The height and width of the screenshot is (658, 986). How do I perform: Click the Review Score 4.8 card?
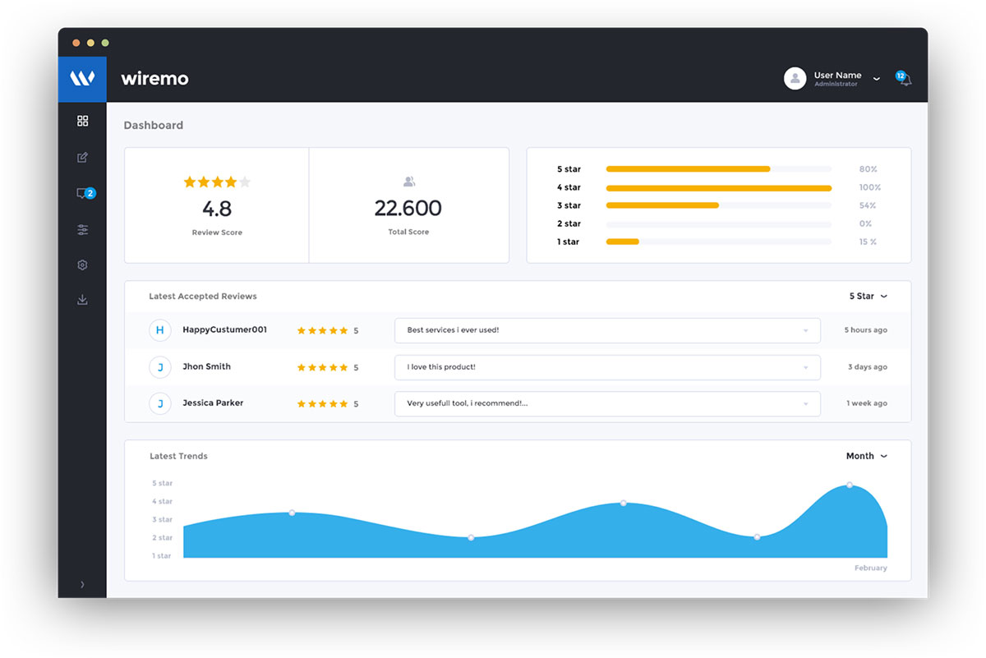click(216, 205)
